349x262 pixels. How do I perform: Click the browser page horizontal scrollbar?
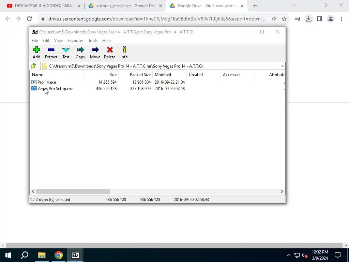(174, 245)
